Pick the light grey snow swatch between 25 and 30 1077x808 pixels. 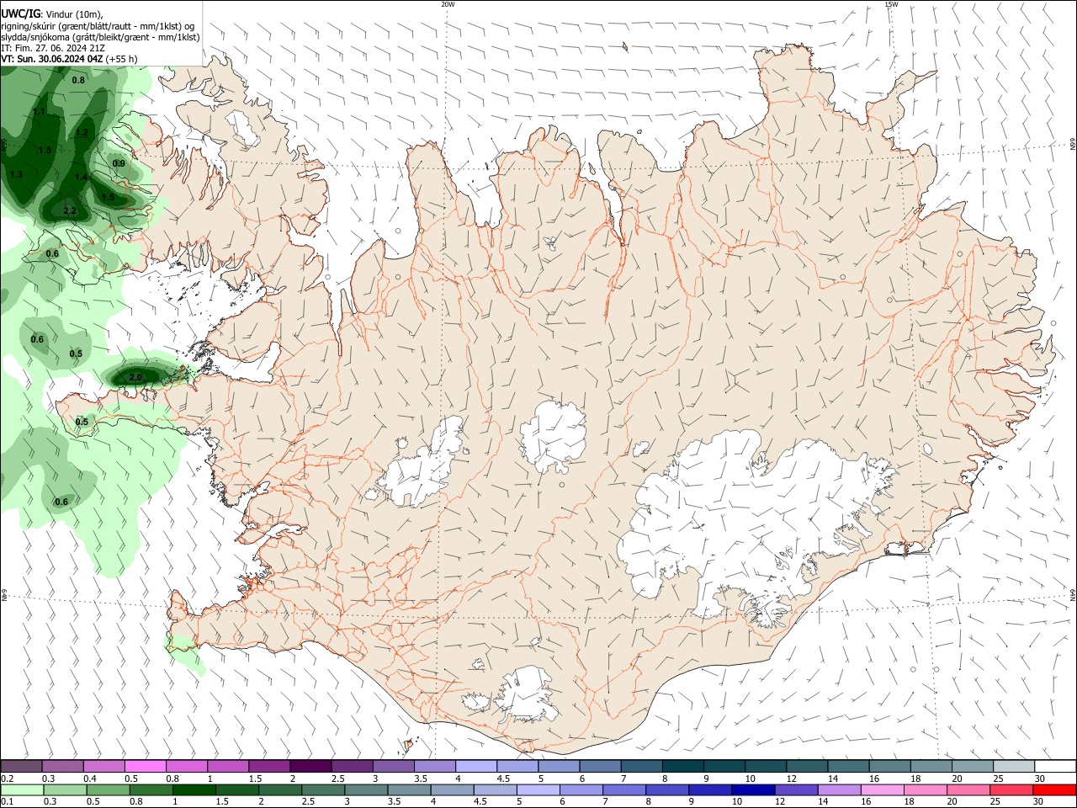[x=1013, y=767]
